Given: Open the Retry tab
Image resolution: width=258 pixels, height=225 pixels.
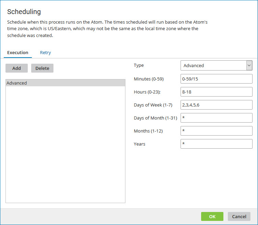Looking at the screenshot, I should click(x=45, y=52).
